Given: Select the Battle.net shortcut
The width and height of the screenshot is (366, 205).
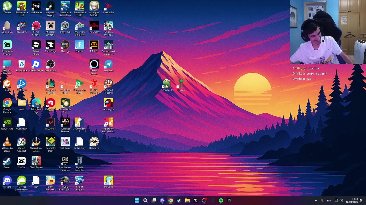Looking at the screenshot, I should point(22,85).
